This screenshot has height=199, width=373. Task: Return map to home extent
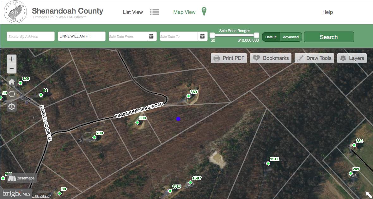[12, 82]
